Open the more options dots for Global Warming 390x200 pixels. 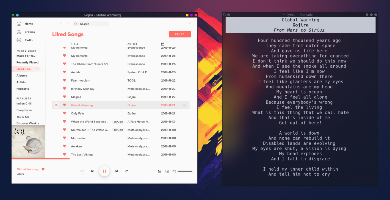click(184, 105)
